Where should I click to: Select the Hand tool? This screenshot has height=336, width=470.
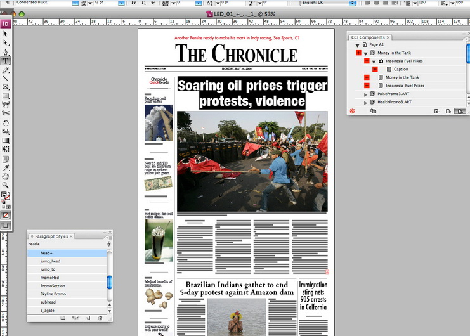6,176
